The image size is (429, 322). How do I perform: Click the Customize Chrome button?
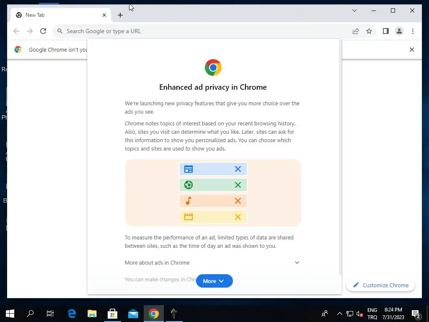pos(380,285)
